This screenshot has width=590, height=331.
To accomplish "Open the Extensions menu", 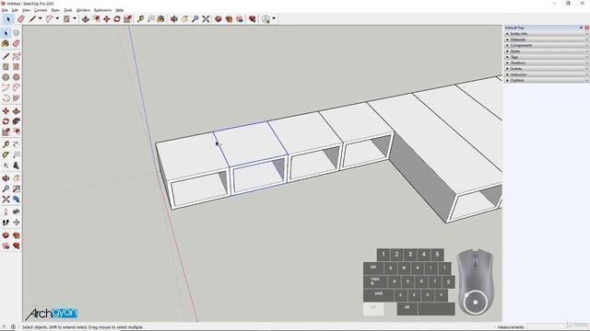I will tap(102, 10).
